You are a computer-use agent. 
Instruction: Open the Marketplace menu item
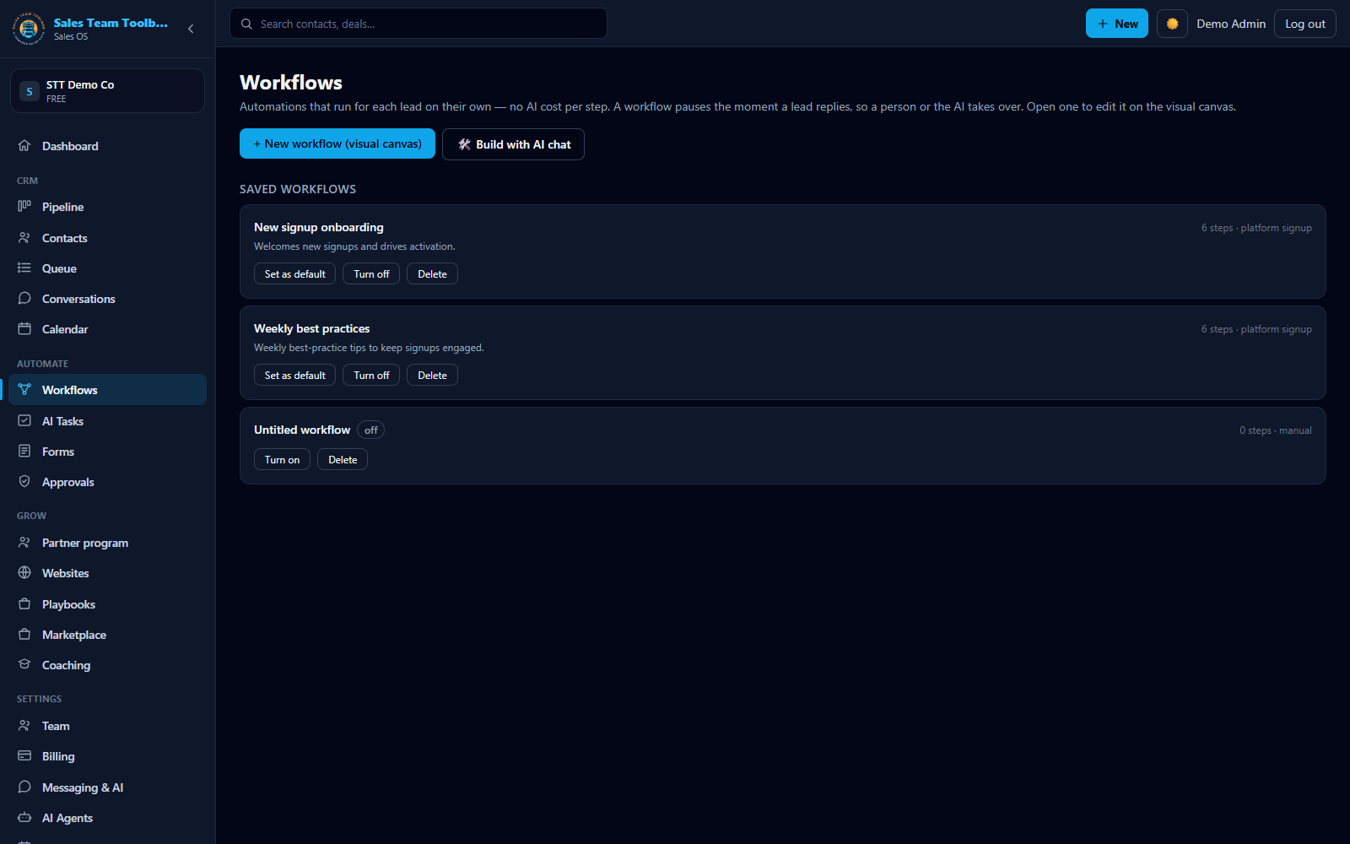pyautogui.click(x=107, y=635)
